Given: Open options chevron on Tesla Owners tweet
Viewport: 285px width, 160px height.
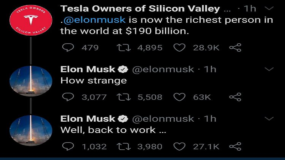Looking at the screenshot, I should click(270, 9).
